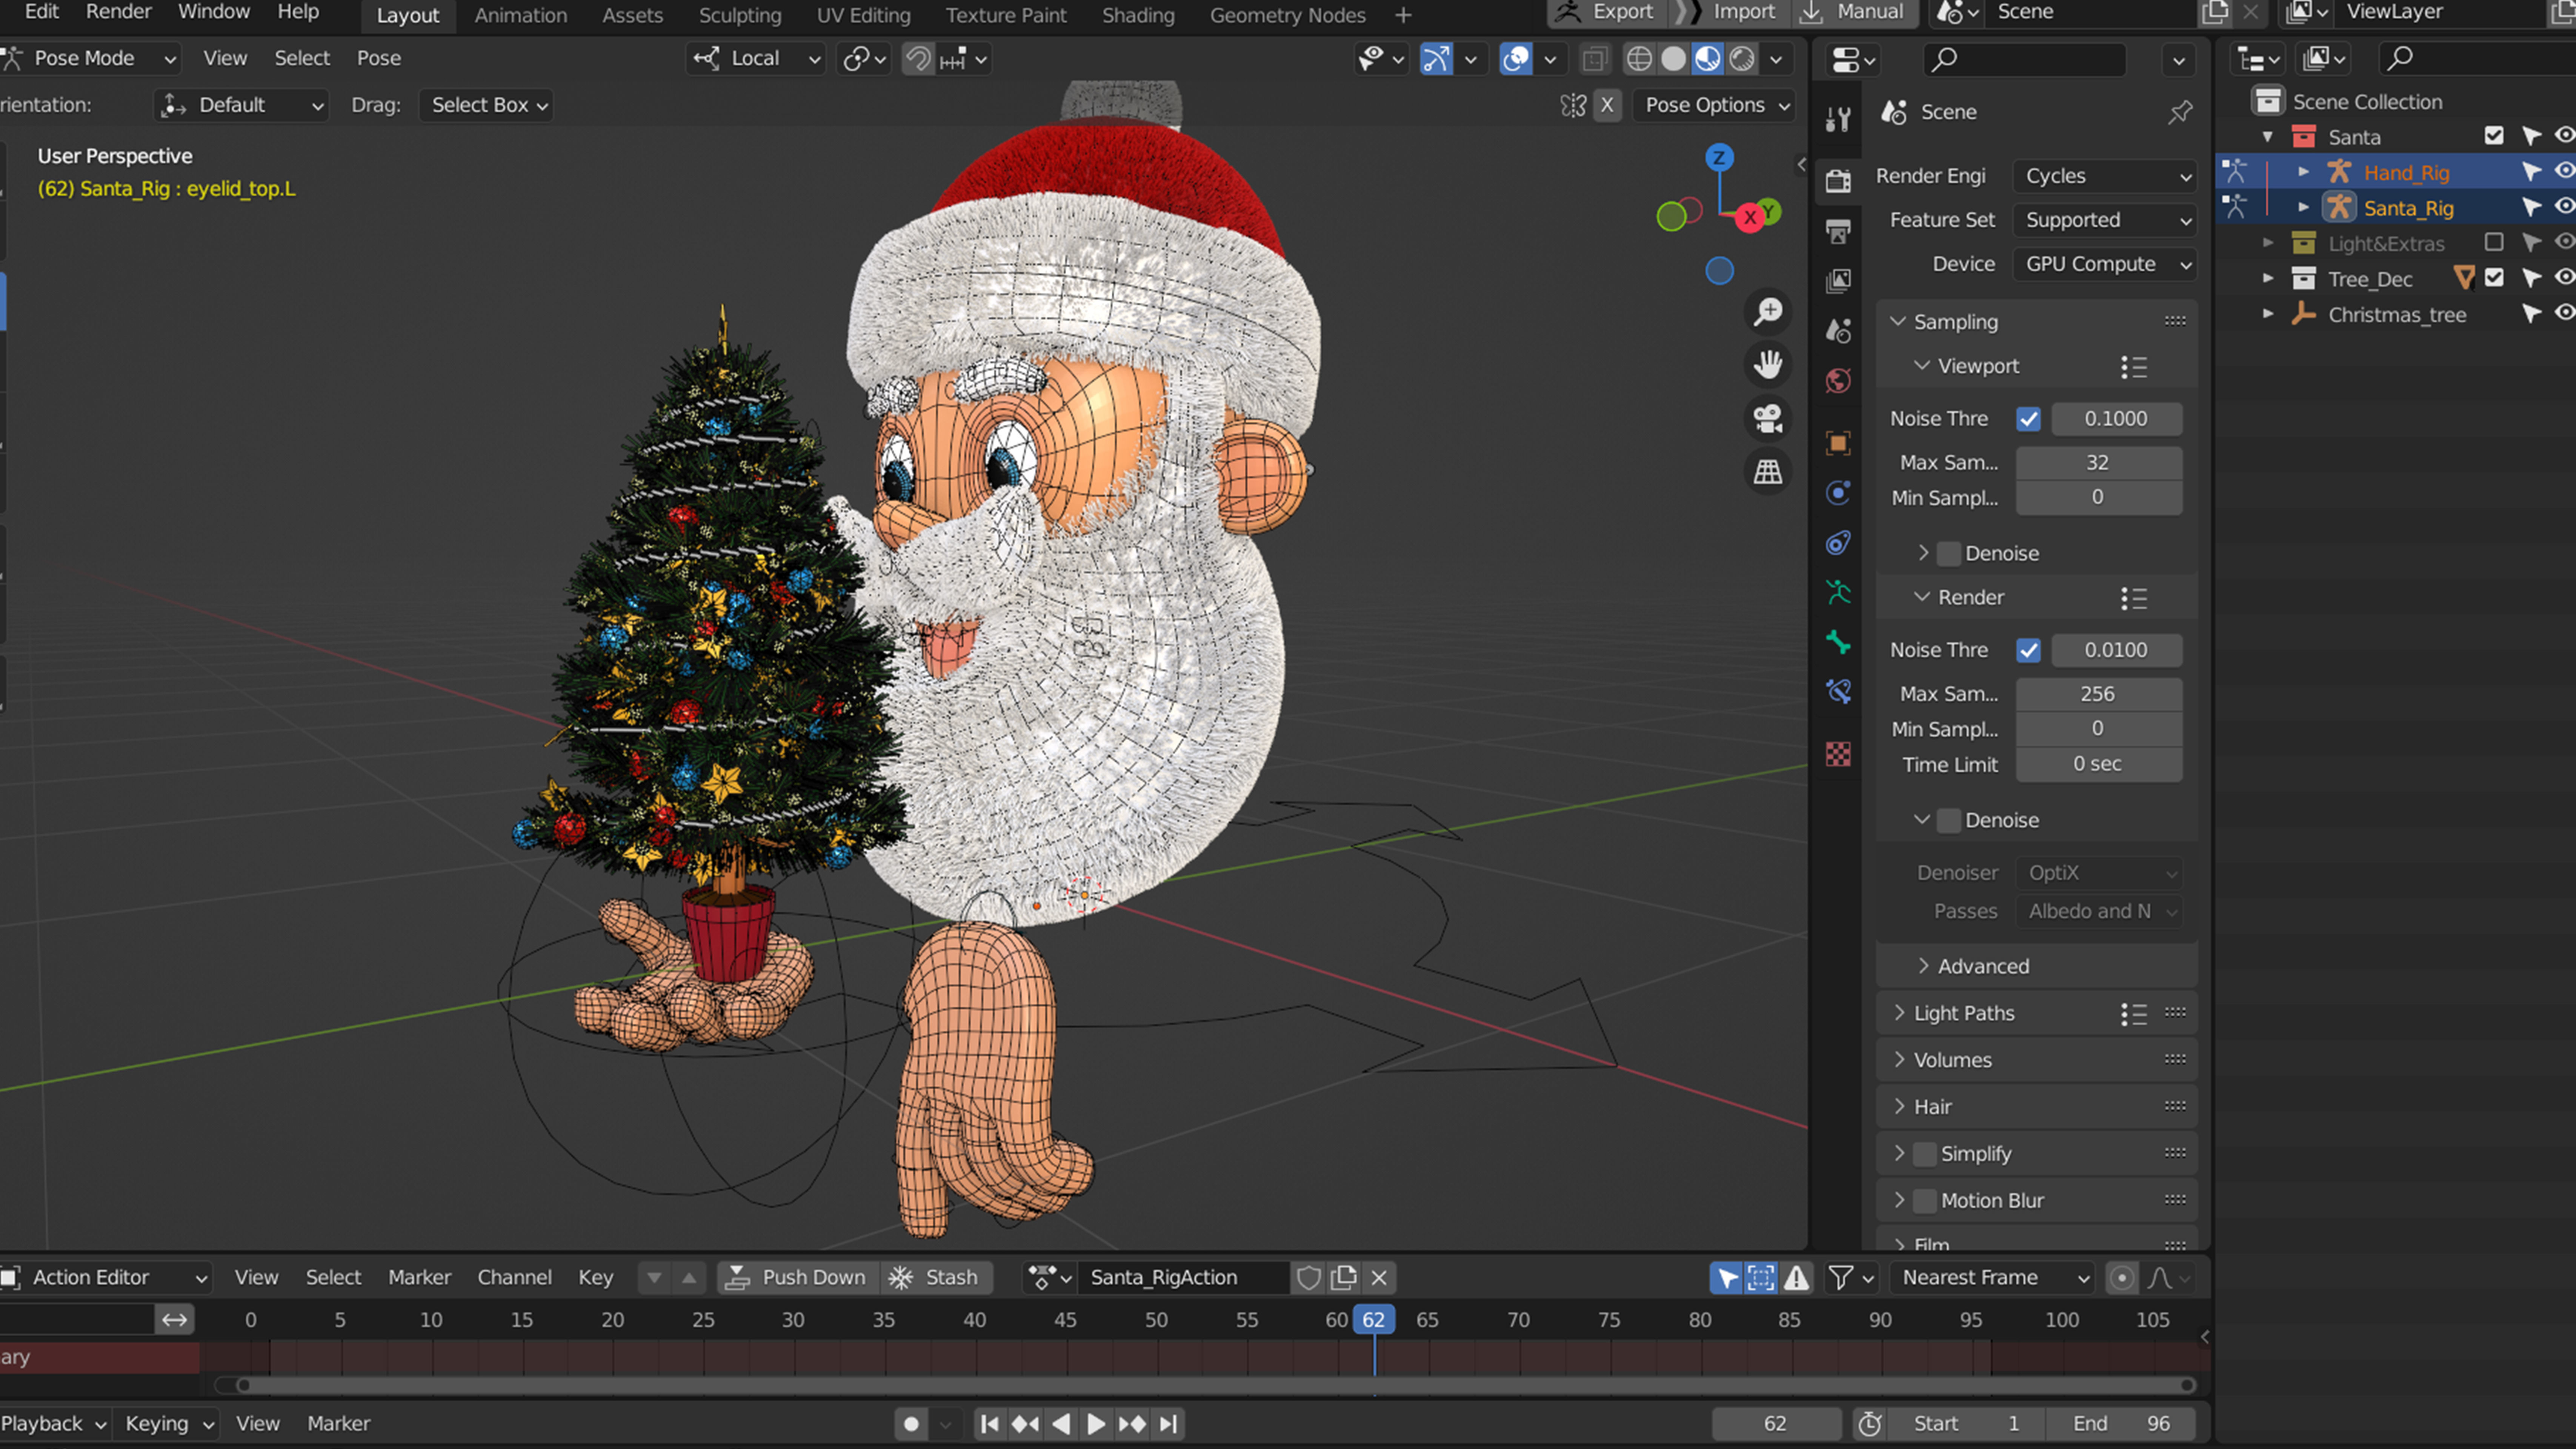Click the render Time Limit field
Screen dimensions: 2576x1449
pos(2098,764)
